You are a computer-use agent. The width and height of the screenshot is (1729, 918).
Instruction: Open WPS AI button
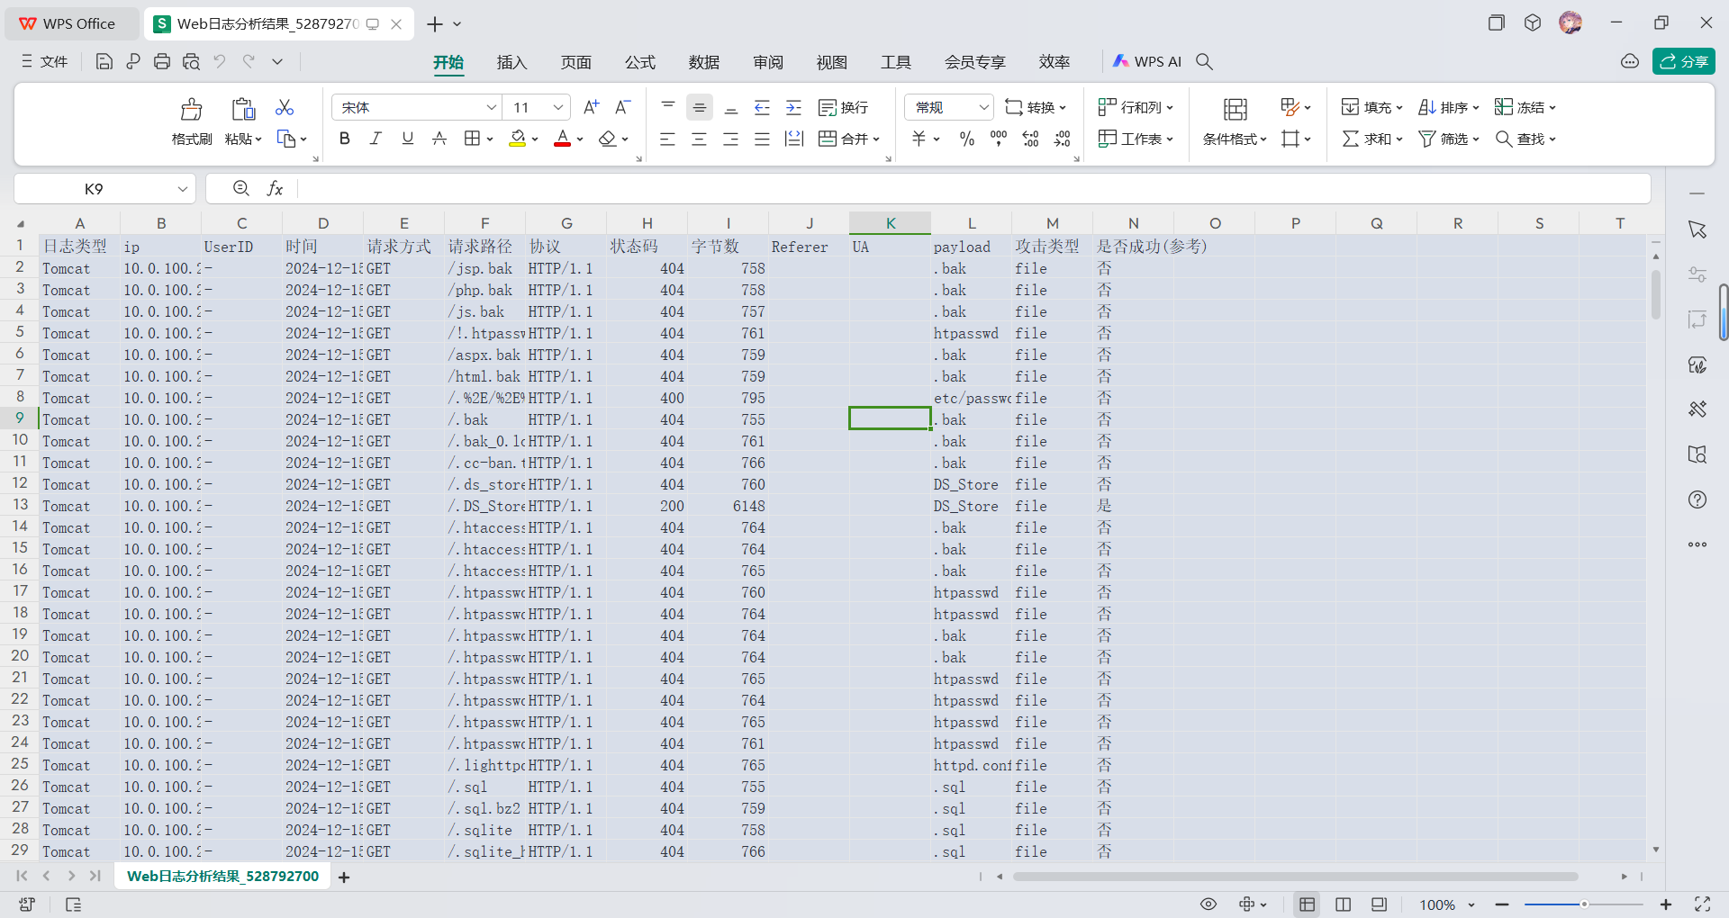[1146, 61]
